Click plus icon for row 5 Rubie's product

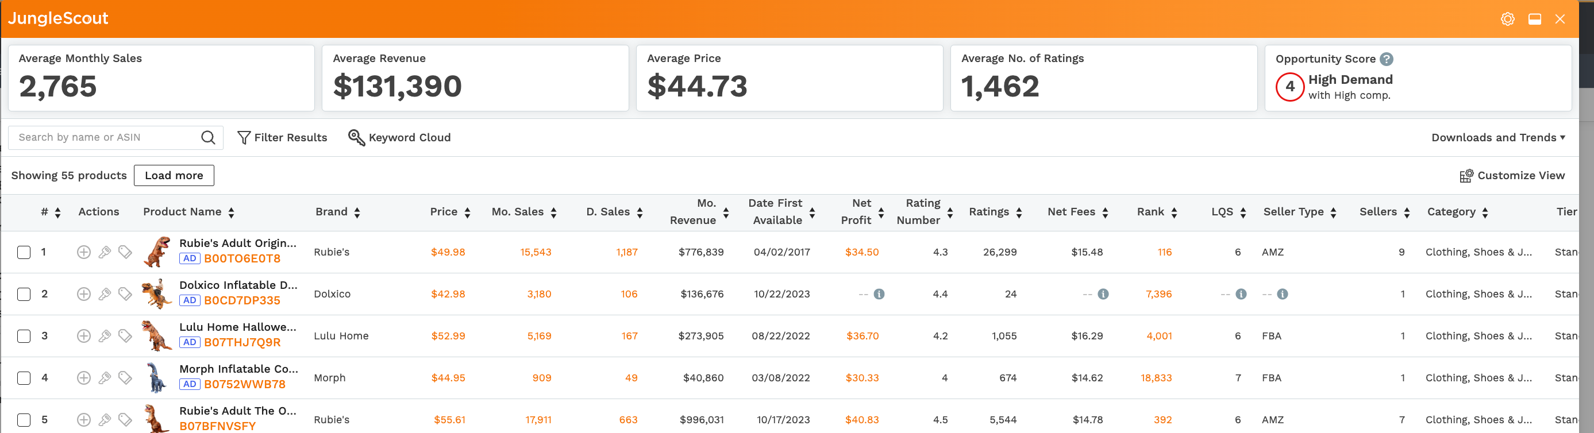[83, 419]
